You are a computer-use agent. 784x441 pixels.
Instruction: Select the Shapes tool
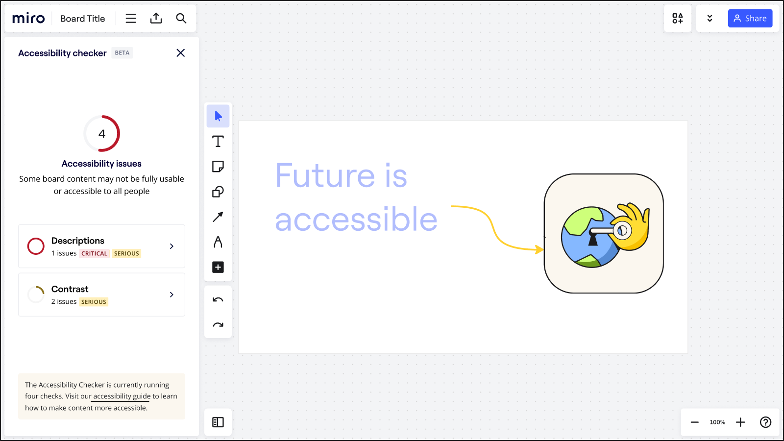(x=218, y=192)
